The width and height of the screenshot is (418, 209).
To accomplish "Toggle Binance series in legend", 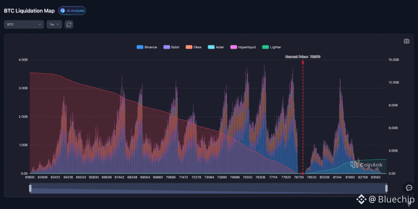I will 146,47.
